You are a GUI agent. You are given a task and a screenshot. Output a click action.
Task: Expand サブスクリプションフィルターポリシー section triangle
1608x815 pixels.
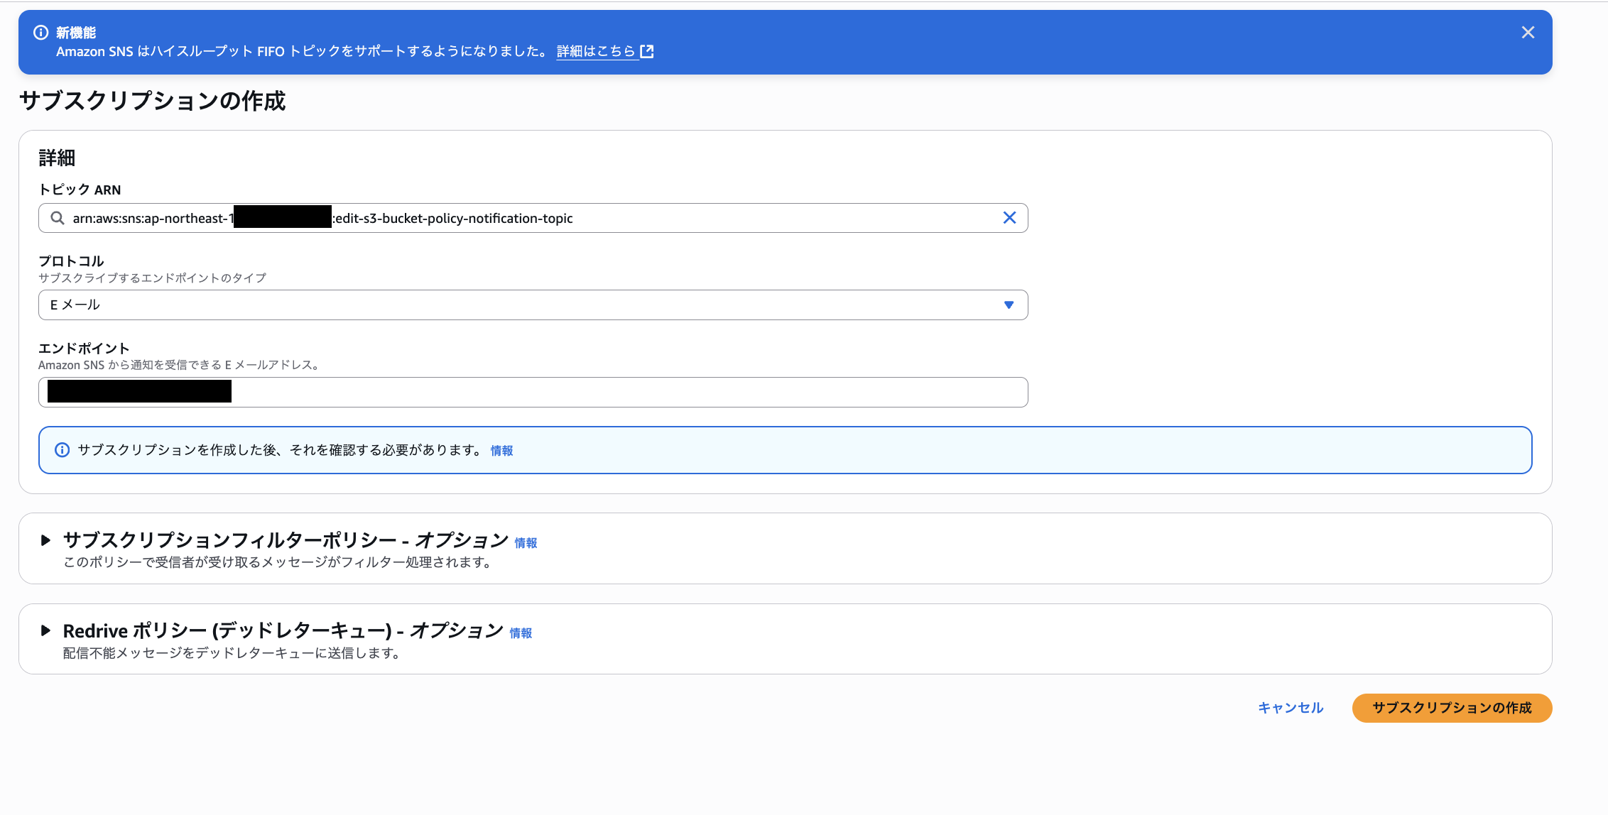point(45,540)
